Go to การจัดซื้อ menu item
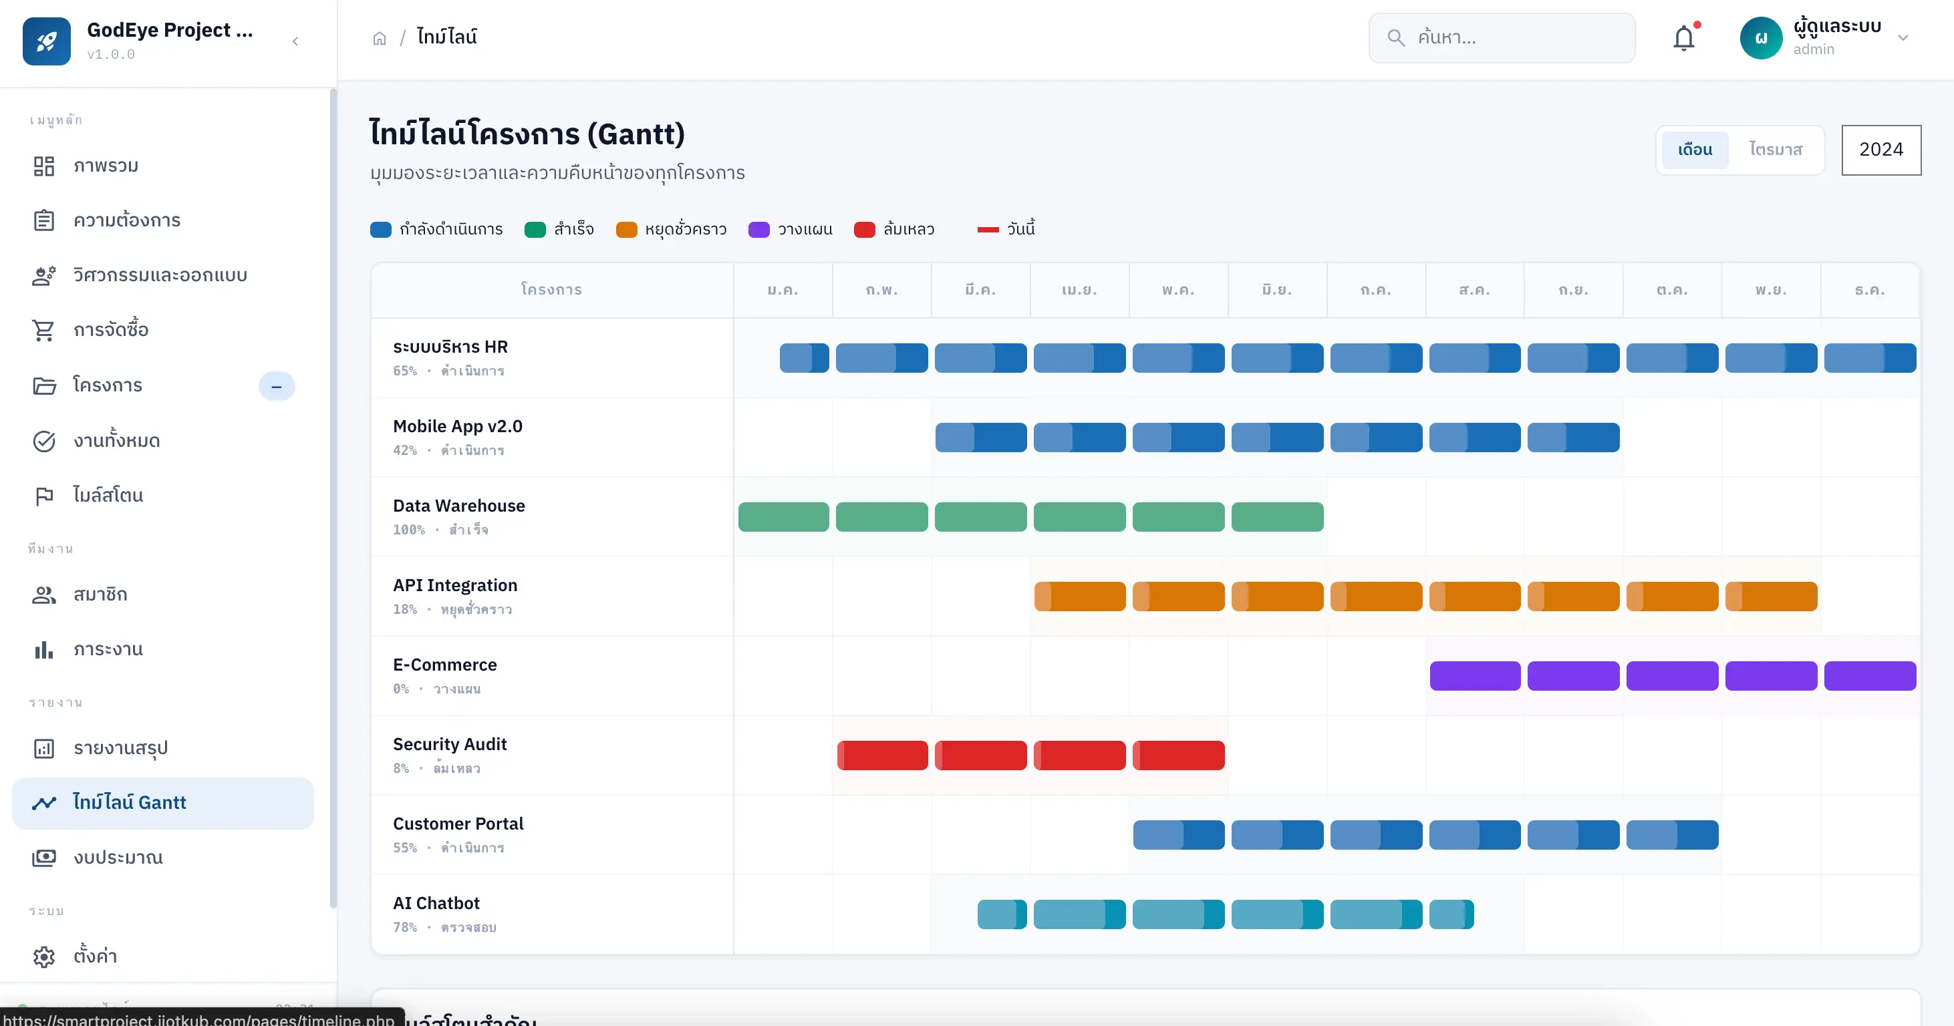 [162, 330]
